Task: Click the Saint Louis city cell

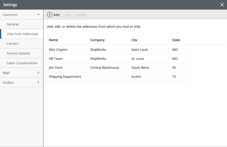Action: tap(140, 50)
